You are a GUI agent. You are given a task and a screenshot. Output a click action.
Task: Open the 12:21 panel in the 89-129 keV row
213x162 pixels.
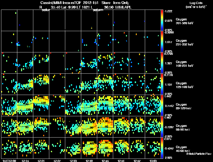point(41,105)
